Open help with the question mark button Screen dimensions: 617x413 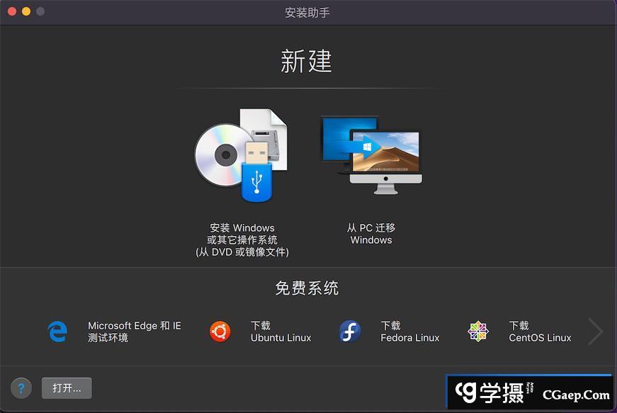(21, 388)
